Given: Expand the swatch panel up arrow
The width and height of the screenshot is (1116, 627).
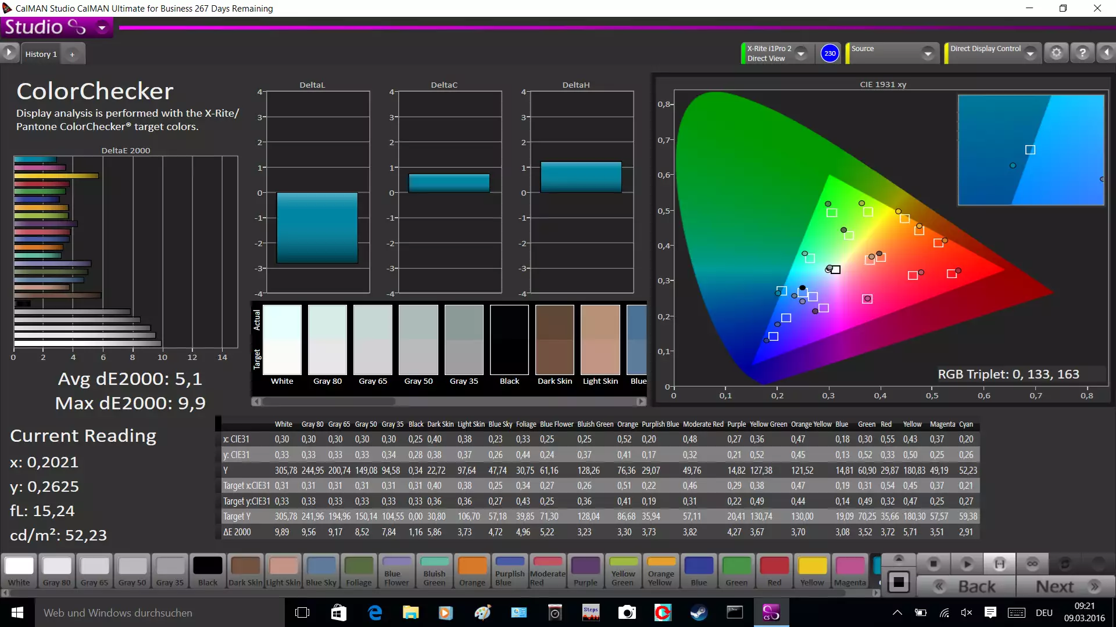Looking at the screenshot, I should click(898, 558).
